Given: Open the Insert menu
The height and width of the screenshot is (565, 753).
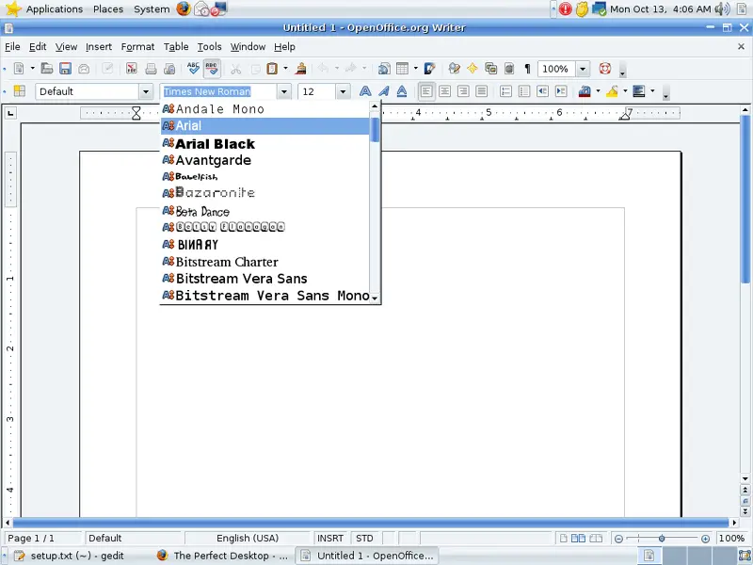Looking at the screenshot, I should coord(99,46).
